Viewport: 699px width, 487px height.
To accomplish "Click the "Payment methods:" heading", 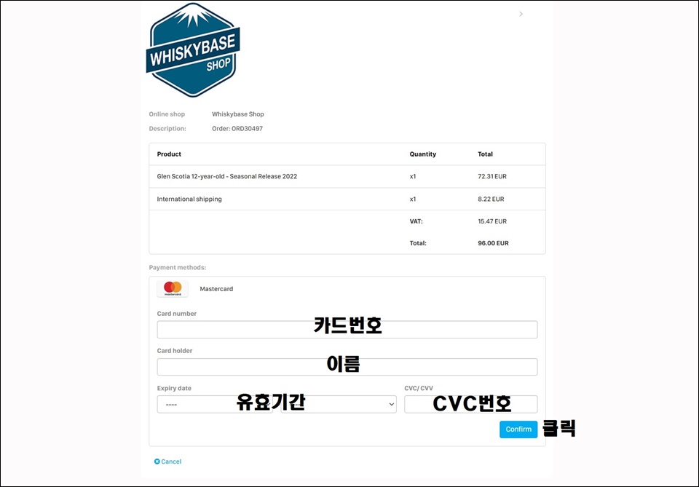I will click(x=178, y=267).
